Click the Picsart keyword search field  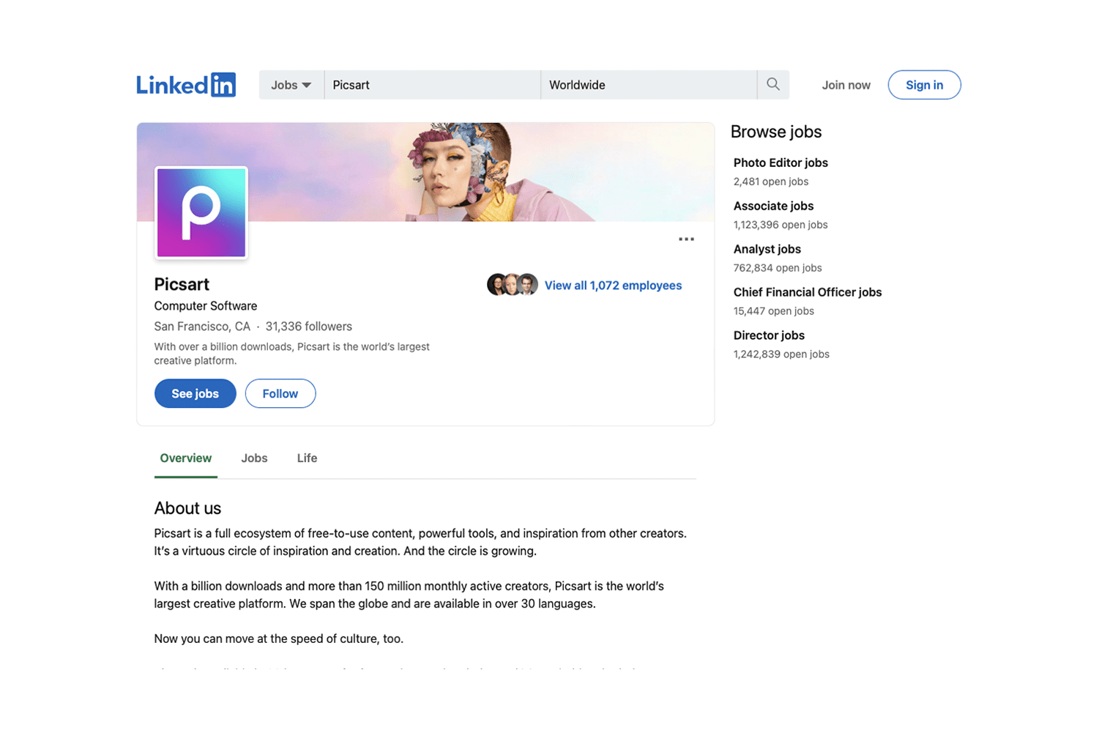click(x=432, y=84)
